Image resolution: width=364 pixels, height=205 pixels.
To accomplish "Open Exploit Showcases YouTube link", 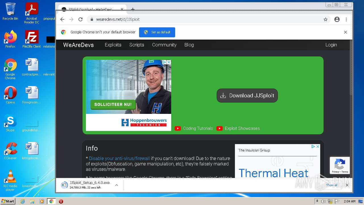I will pyautogui.click(x=238, y=128).
